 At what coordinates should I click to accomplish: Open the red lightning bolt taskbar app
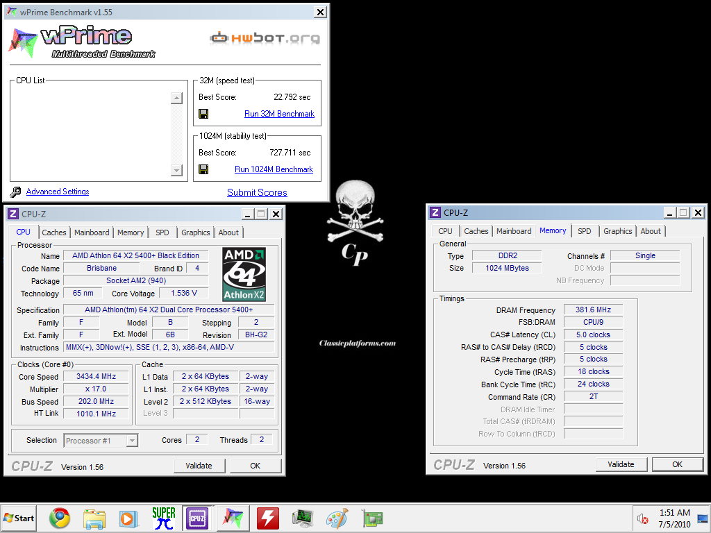[267, 518]
